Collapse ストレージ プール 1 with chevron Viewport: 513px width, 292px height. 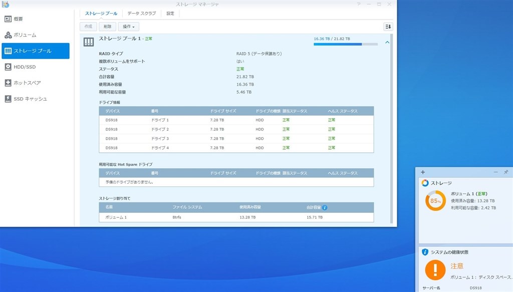(387, 42)
